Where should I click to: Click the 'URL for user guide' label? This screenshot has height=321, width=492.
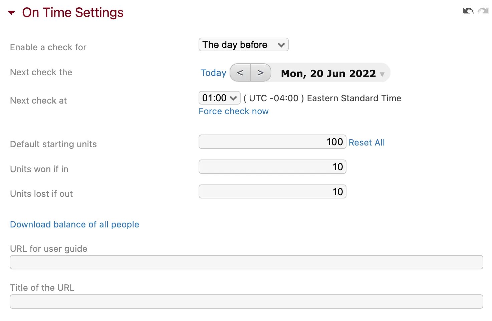pyautogui.click(x=49, y=249)
